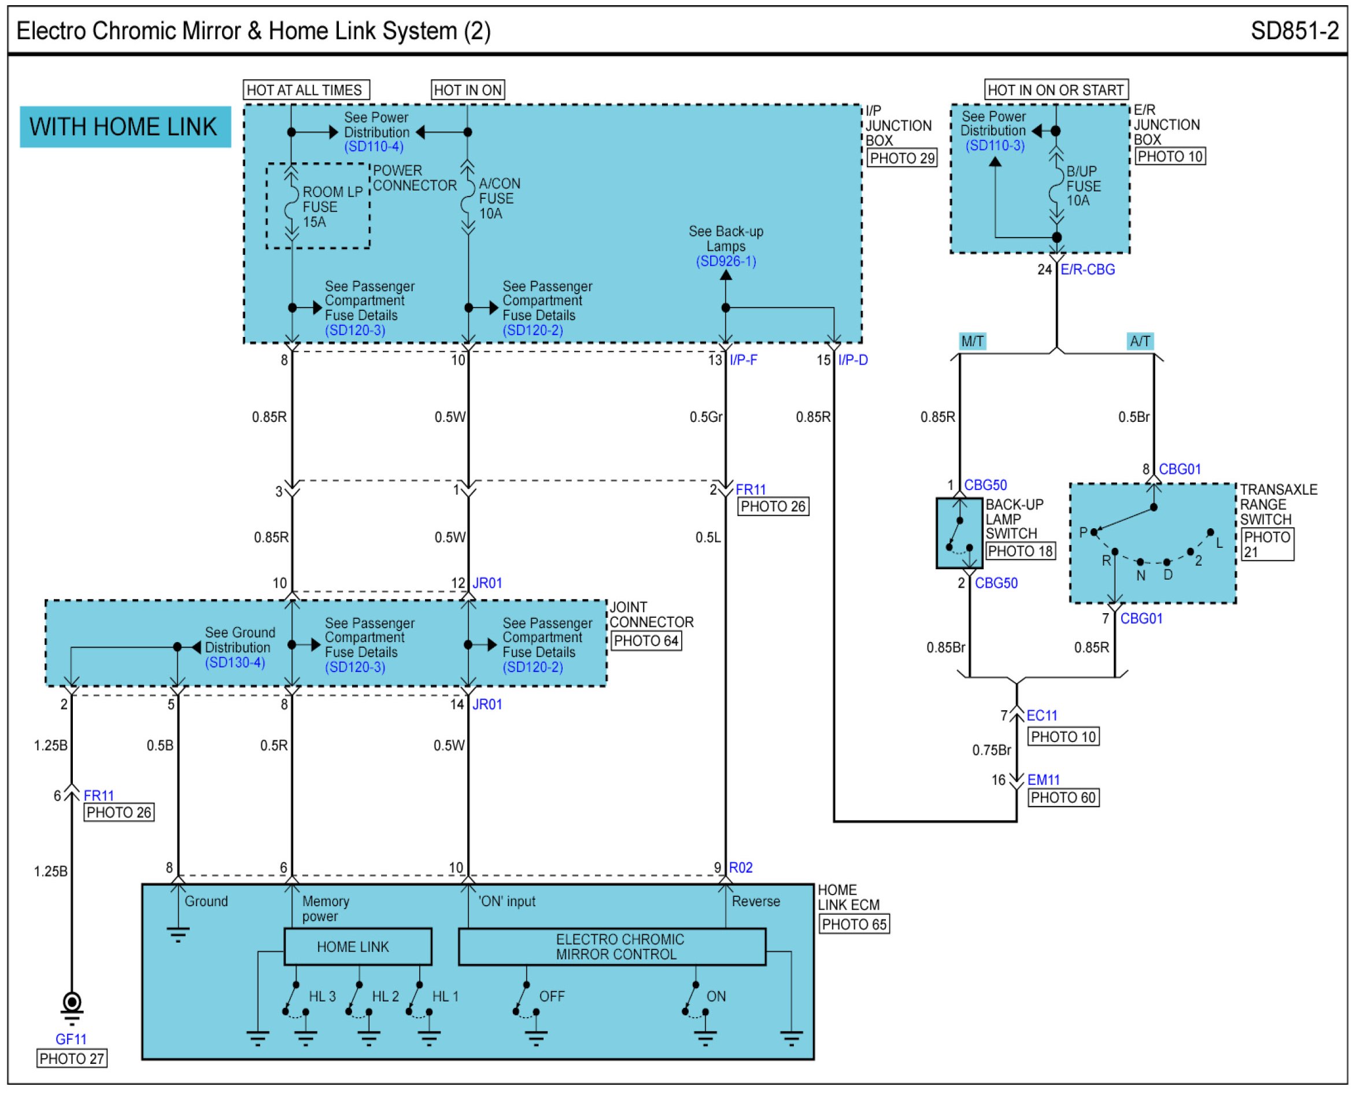Screen dimensions: 1360x1098
Task: Click PHOTO 64 joint connector button
Action: point(646,641)
